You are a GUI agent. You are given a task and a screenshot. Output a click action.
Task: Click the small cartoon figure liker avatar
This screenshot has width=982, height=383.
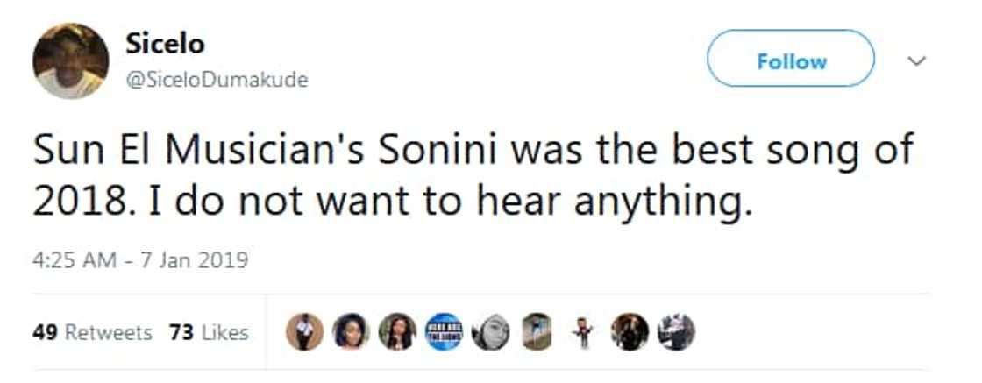tap(582, 332)
